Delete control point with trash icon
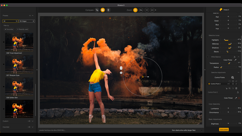The width and height of the screenshot is (242, 136). (236, 88)
